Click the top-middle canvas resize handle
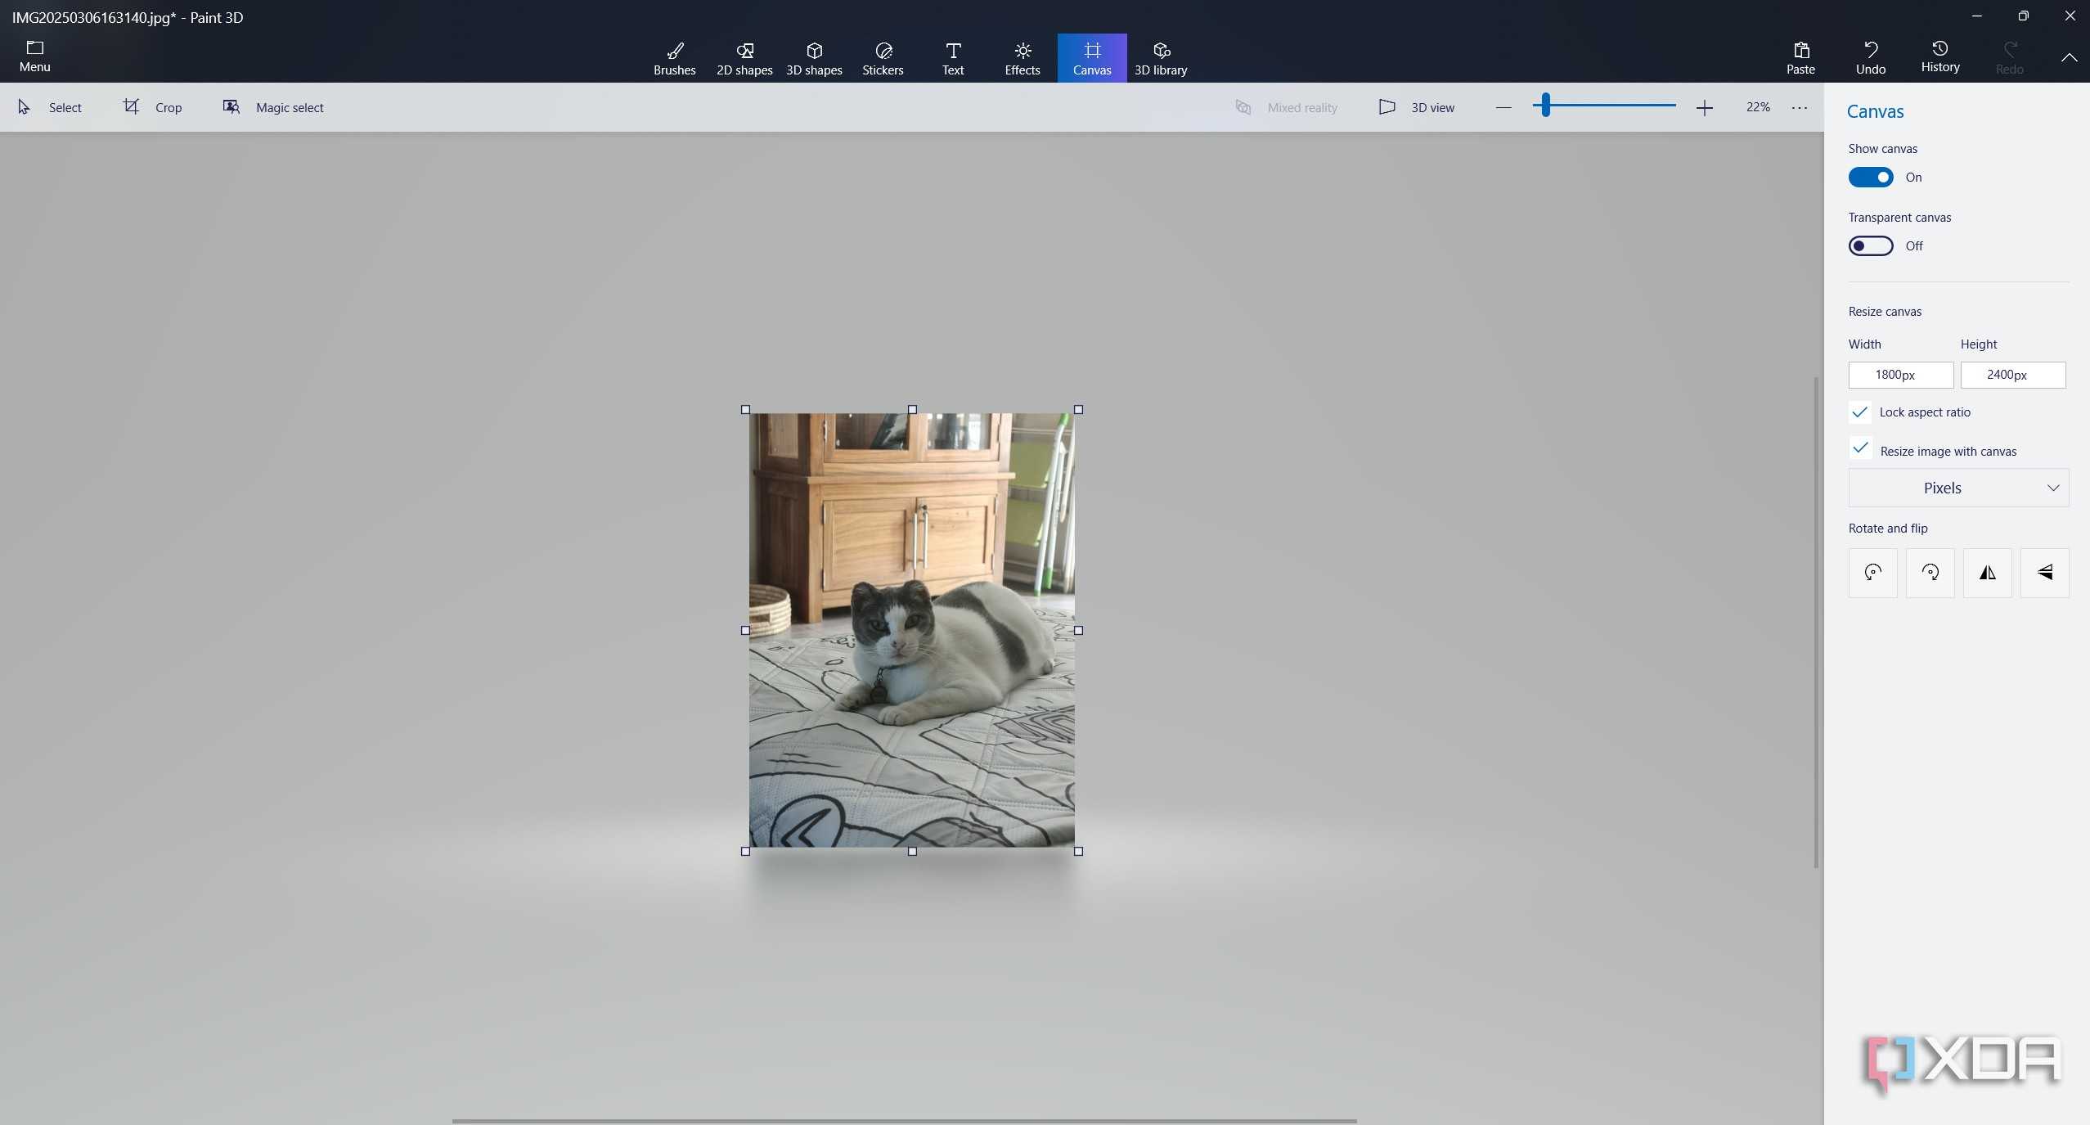 tap(912, 410)
